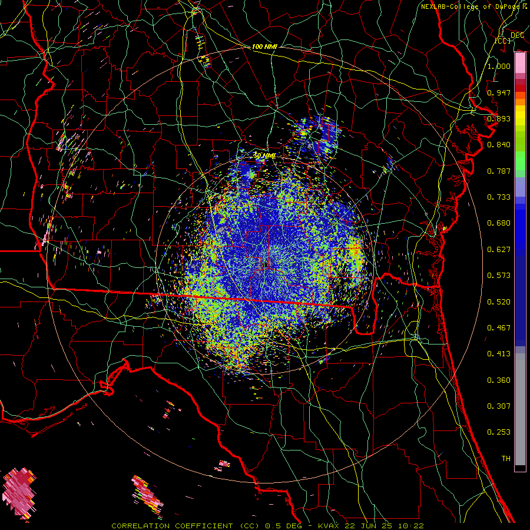Select the 0.467 legend value
This screenshot has width=530, height=530.
click(x=499, y=328)
